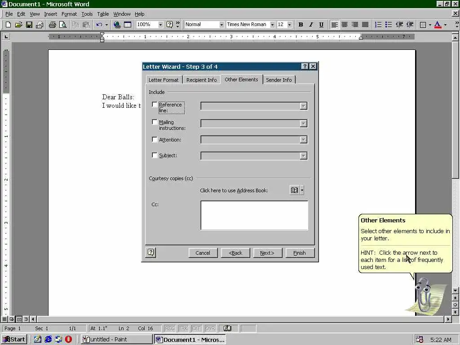Proceed with the Next> button

pos(267,253)
